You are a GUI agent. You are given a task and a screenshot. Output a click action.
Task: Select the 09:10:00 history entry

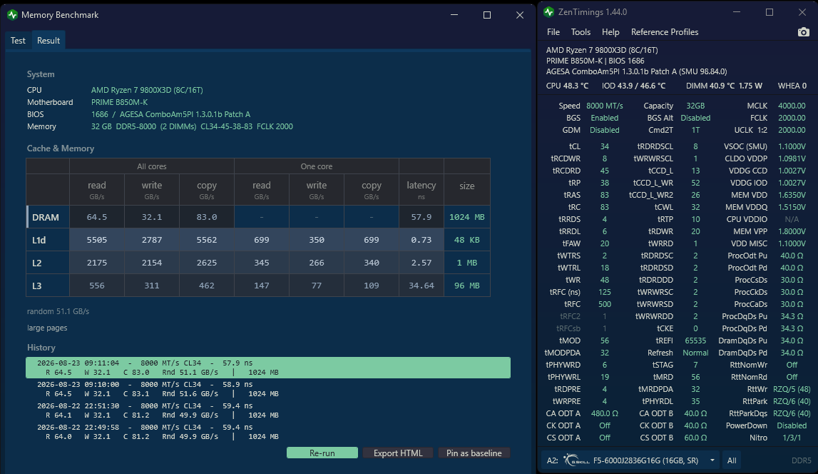[x=268, y=389]
